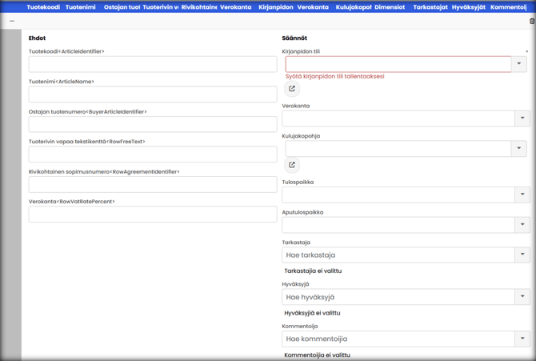Image resolution: width=536 pixels, height=361 pixels.
Task: Open the Kulujakopohja dropdown arrow
Action: (519, 148)
